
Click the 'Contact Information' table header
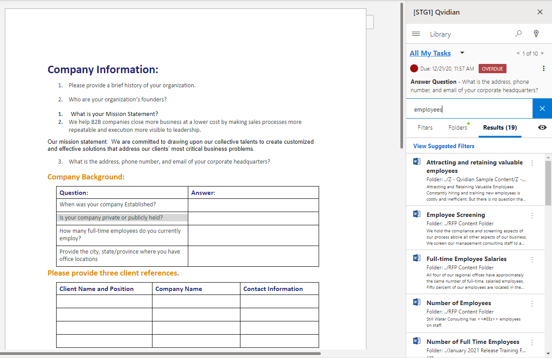273,289
